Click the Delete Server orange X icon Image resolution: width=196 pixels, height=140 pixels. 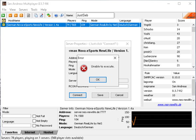pos(16,15)
